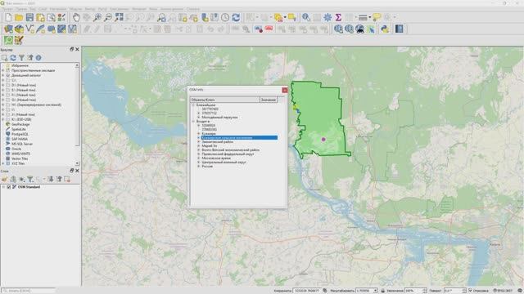Click the dark book icon in toolbar

[399, 29]
